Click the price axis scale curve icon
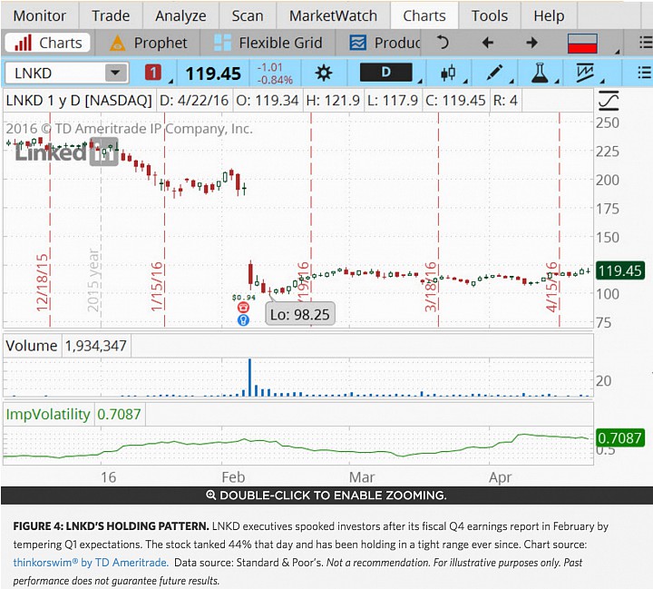The height and width of the screenshot is (589, 653). (609, 101)
